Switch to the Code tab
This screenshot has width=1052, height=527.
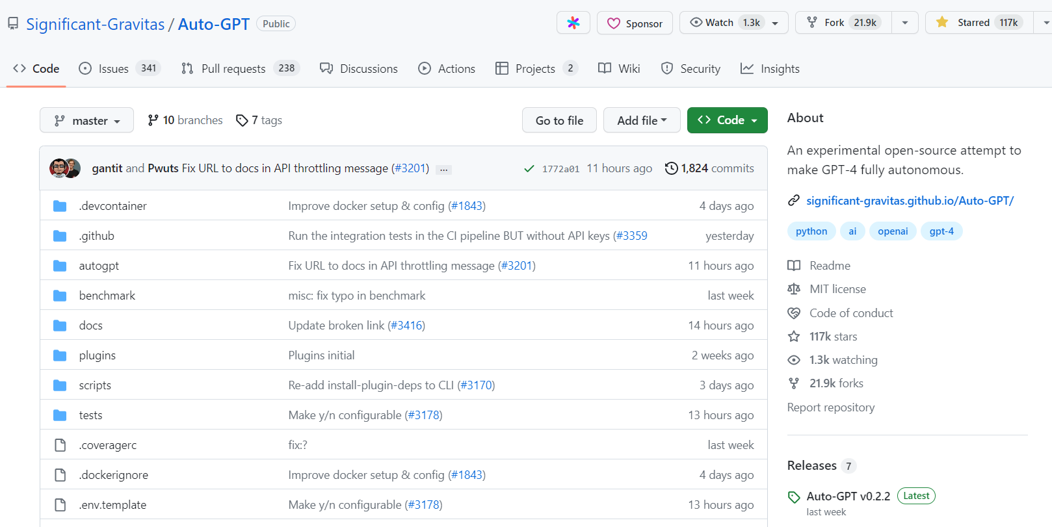pyautogui.click(x=36, y=69)
